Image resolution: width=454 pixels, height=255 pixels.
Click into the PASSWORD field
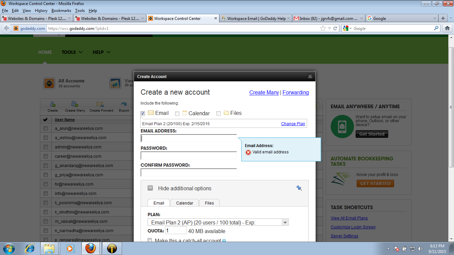click(x=189, y=155)
